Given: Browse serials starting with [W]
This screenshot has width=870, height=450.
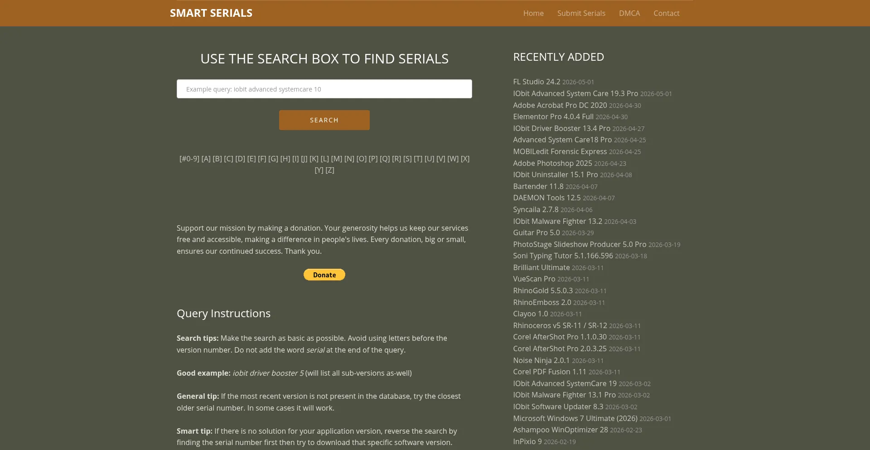Looking at the screenshot, I should [453, 159].
